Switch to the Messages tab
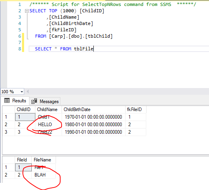The image size is (209, 190). click(x=45, y=102)
